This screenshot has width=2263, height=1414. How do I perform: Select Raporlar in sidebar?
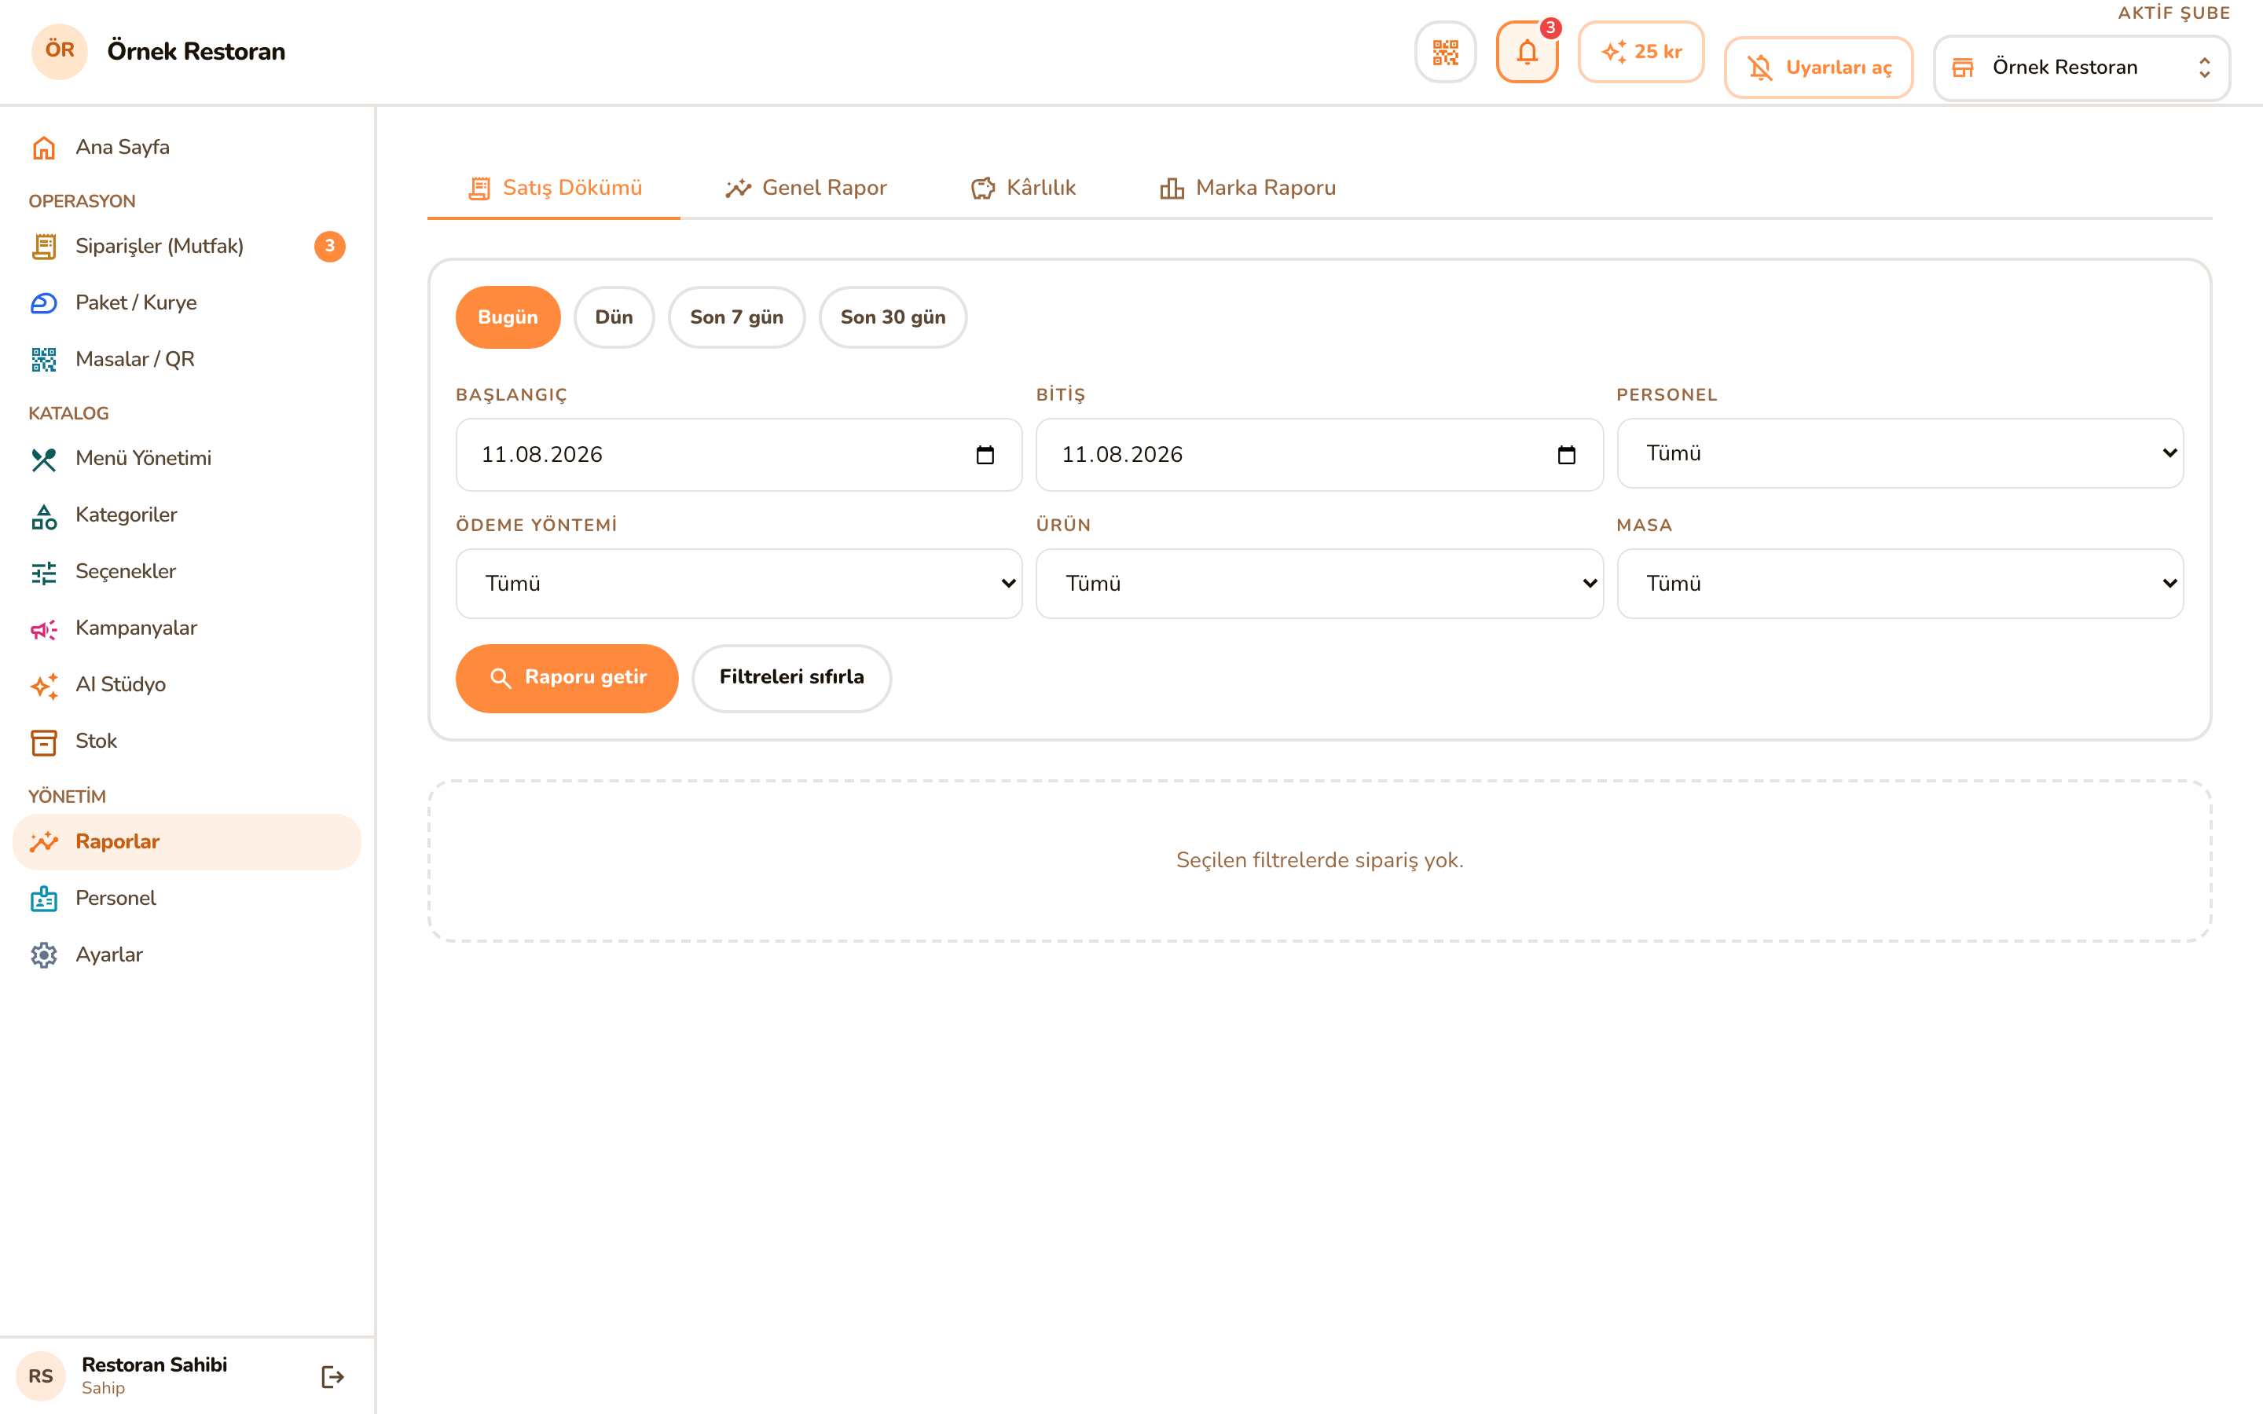(x=187, y=841)
